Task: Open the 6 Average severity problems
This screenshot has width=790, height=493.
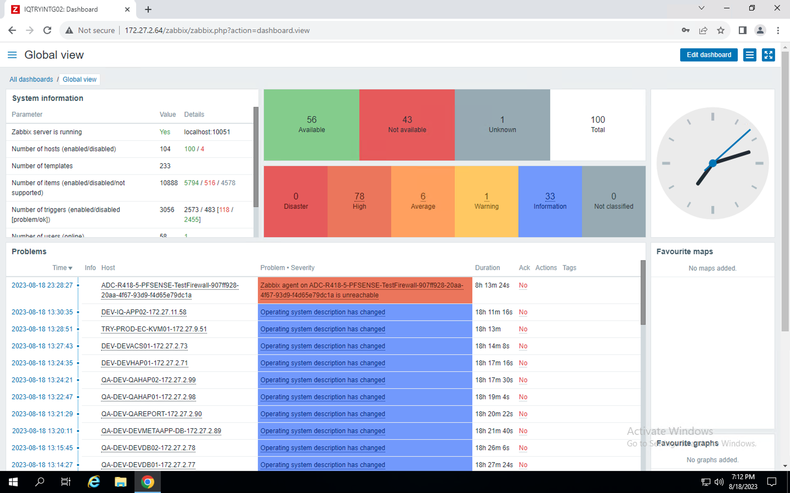Action: (423, 197)
